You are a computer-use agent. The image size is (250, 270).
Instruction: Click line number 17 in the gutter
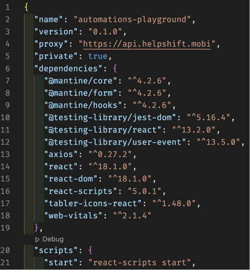[x=5, y=203]
